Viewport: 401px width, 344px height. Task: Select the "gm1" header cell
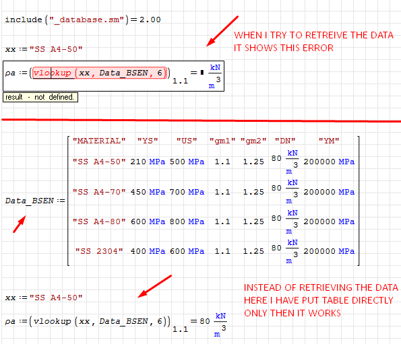pyautogui.click(x=222, y=141)
